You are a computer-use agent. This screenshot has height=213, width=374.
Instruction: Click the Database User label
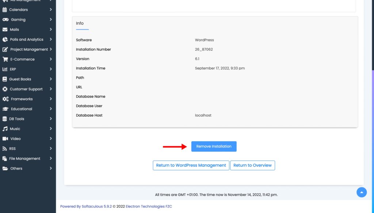click(89, 106)
